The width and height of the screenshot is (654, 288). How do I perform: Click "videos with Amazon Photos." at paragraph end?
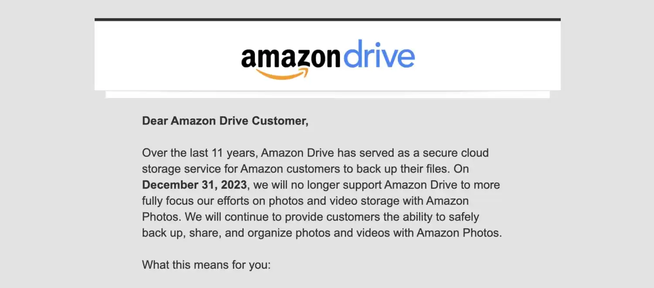[436, 233]
